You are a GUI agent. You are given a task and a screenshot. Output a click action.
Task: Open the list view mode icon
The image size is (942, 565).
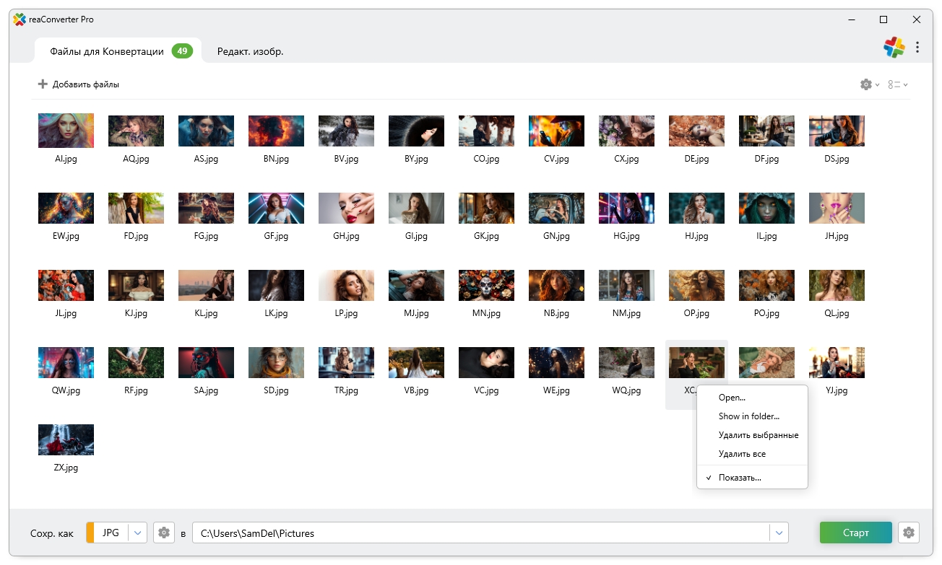pos(894,84)
